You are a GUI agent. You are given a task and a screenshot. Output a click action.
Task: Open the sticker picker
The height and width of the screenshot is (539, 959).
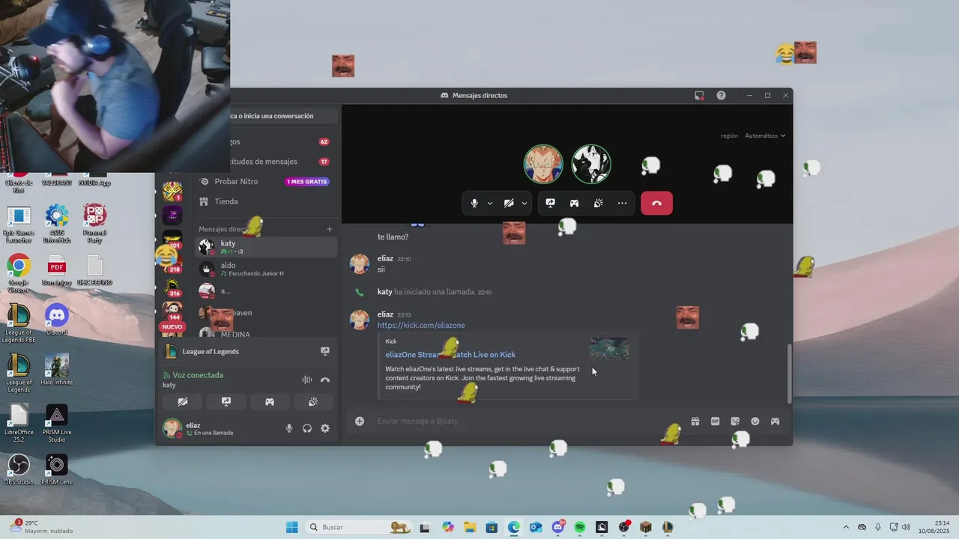[x=735, y=421]
